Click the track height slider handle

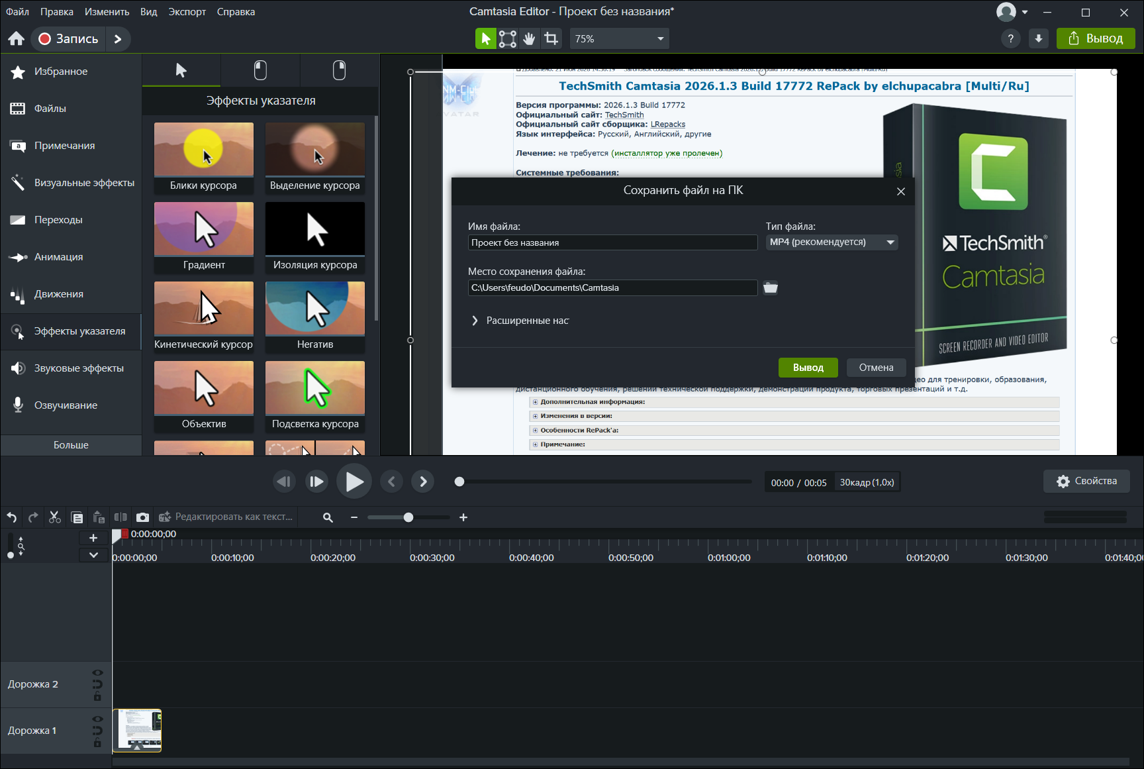[10, 555]
